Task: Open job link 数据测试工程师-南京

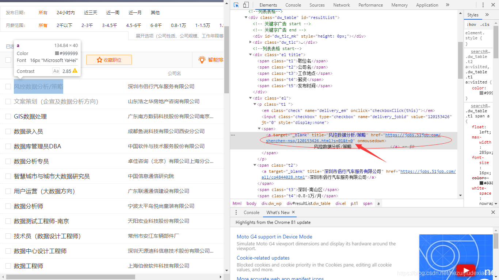Action: [41, 221]
